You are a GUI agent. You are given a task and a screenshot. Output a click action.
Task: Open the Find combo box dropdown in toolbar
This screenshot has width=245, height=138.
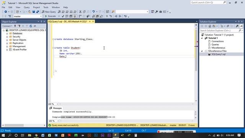[147, 12]
